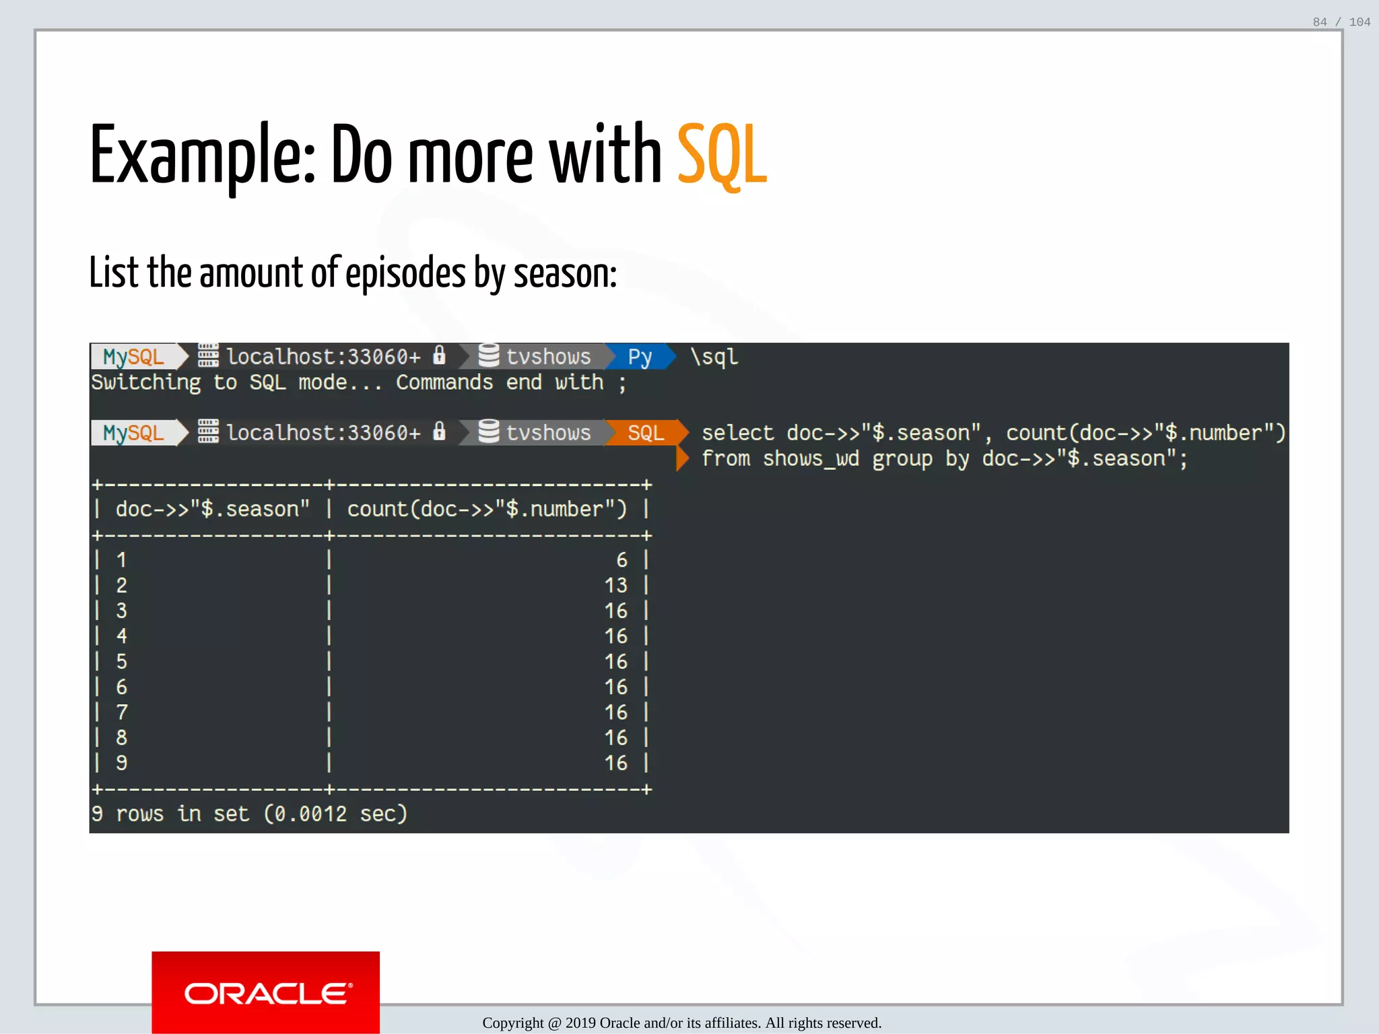This screenshot has width=1379, height=1034.
Task: Click the \sql command text
Action: pyautogui.click(x=714, y=356)
